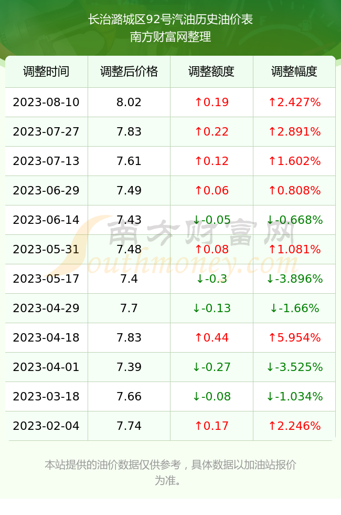Select the 2023-08-10 date cell
Screen dimensions: 341x515
(x=46, y=102)
